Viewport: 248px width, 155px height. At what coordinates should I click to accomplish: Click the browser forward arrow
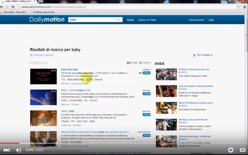[7, 7]
